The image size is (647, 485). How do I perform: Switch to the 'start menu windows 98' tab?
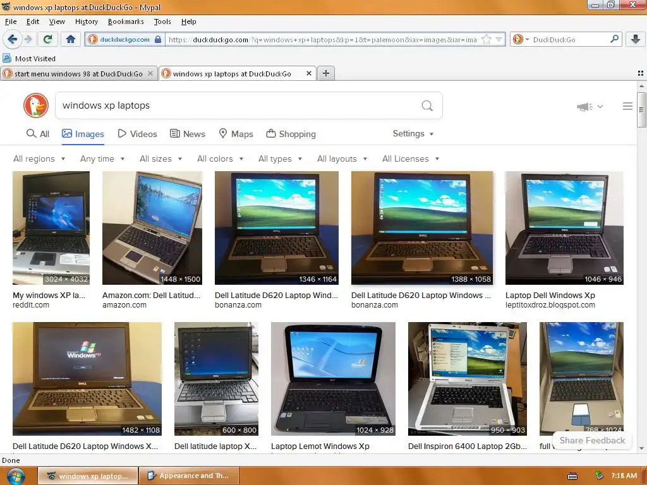click(x=78, y=73)
